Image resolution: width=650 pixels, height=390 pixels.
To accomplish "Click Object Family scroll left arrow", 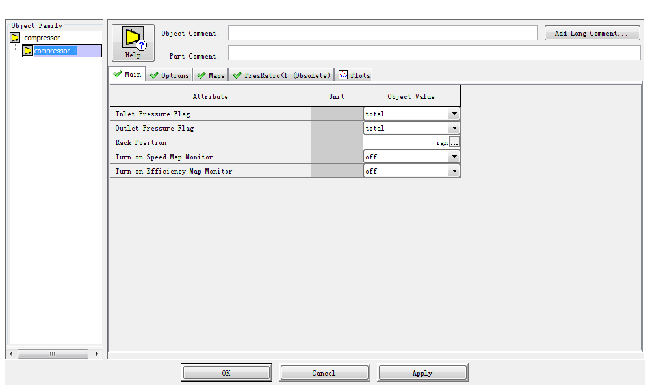I will click(x=11, y=354).
